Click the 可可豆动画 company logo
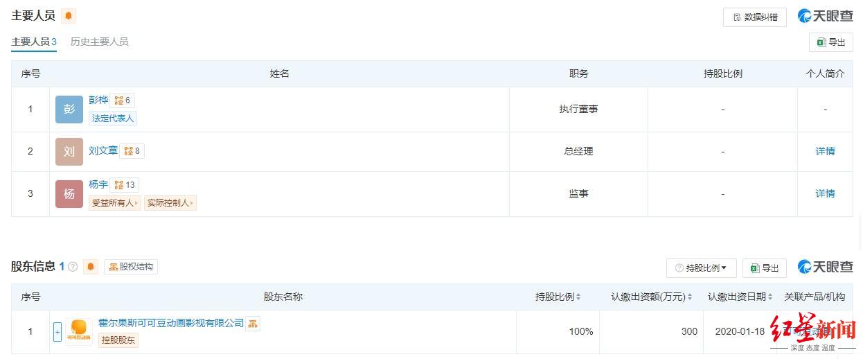863x359 pixels. [79, 331]
